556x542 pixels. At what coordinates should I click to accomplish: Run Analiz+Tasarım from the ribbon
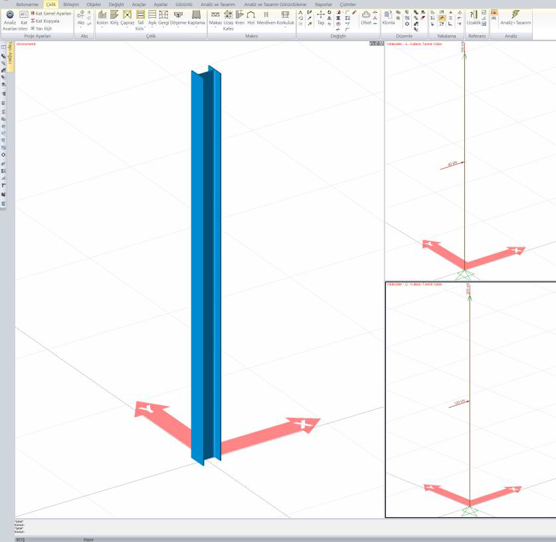[515, 17]
